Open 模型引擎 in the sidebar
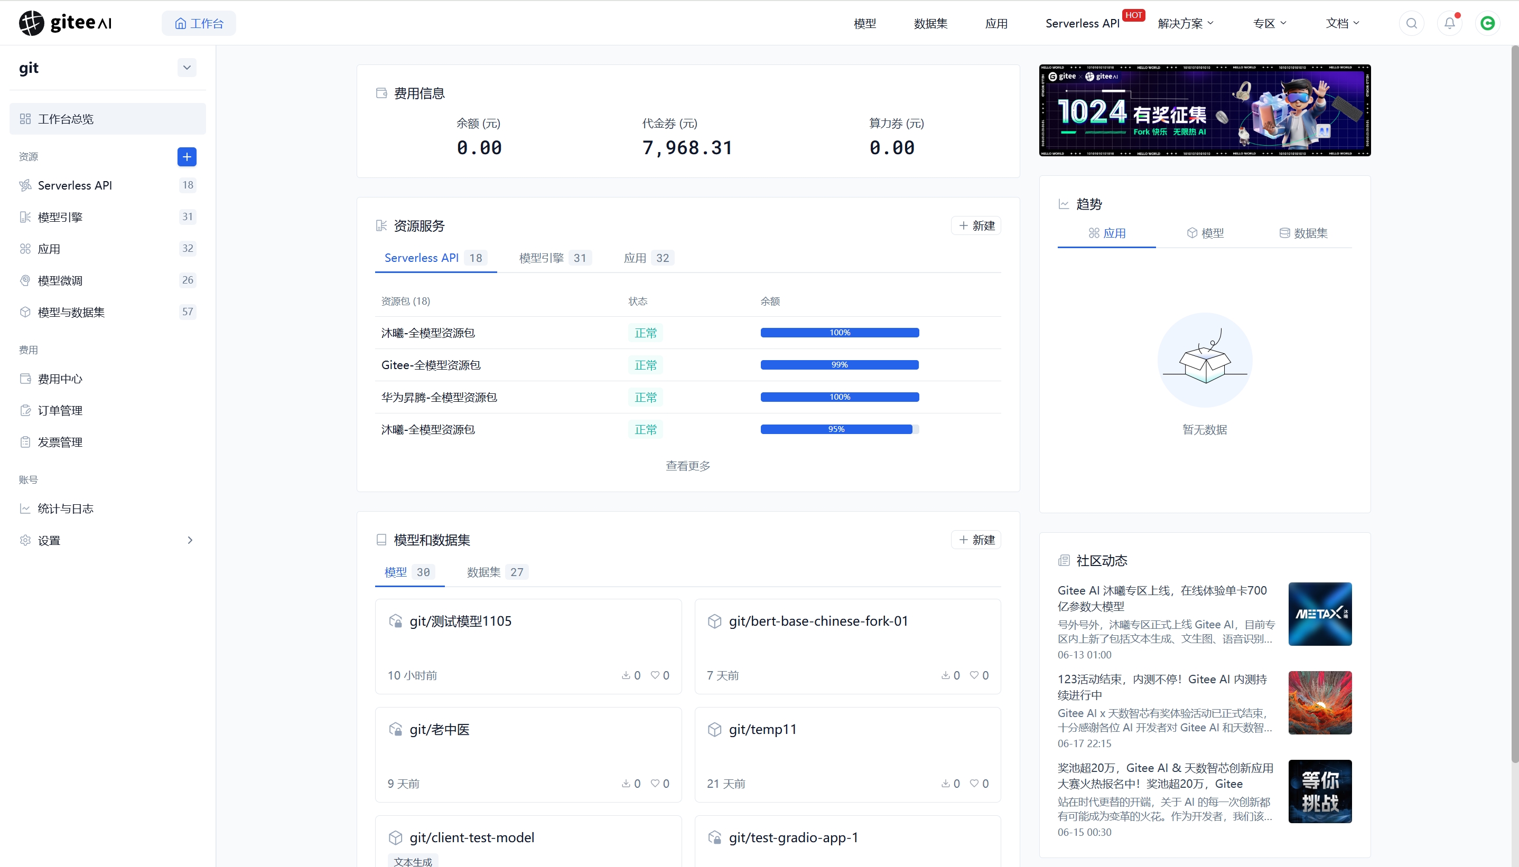Viewport: 1519px width, 867px height. (x=107, y=216)
